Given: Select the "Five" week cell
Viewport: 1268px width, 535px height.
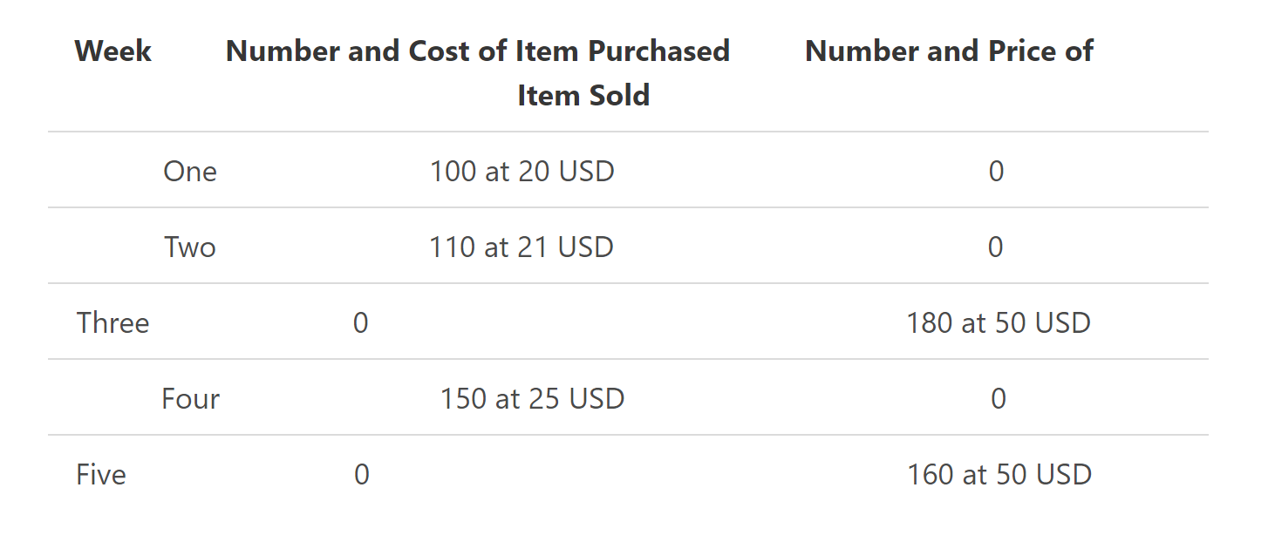Looking at the screenshot, I should point(101,475).
